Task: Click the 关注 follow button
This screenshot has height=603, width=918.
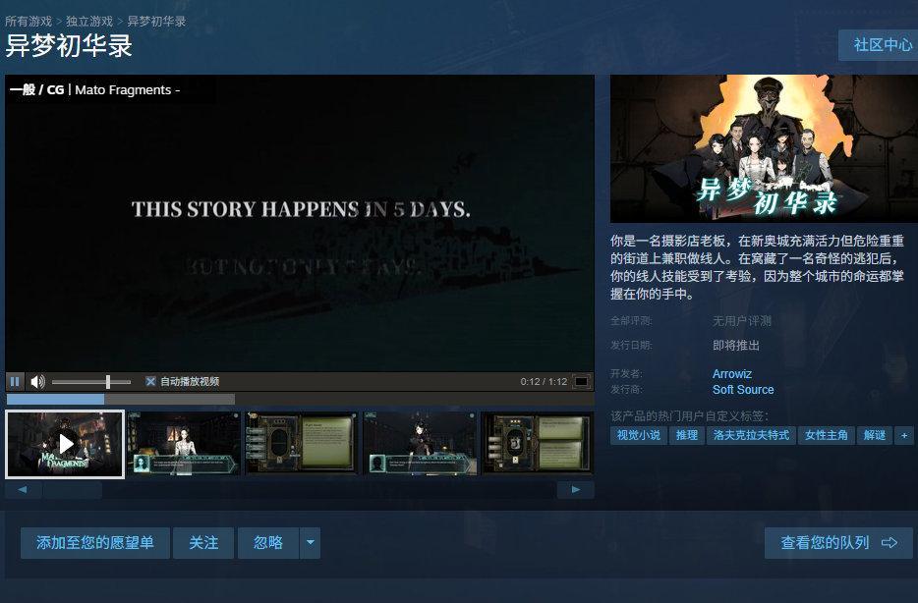Action: (203, 543)
